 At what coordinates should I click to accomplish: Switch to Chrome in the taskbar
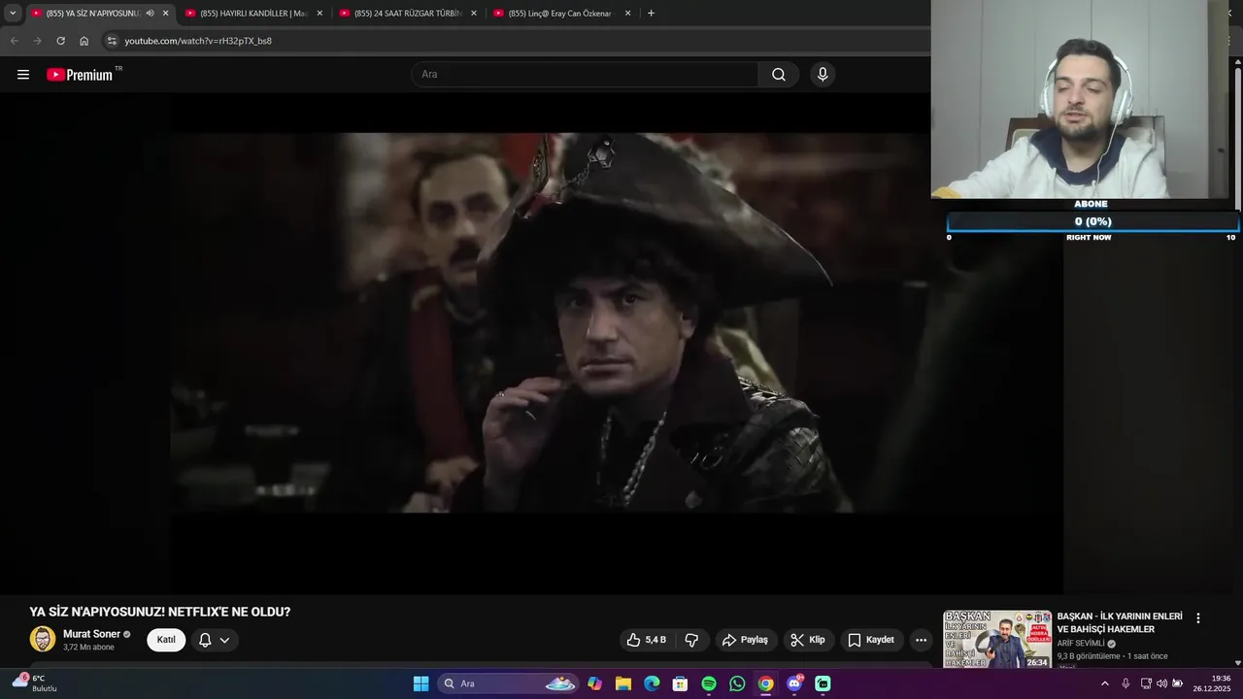click(766, 683)
